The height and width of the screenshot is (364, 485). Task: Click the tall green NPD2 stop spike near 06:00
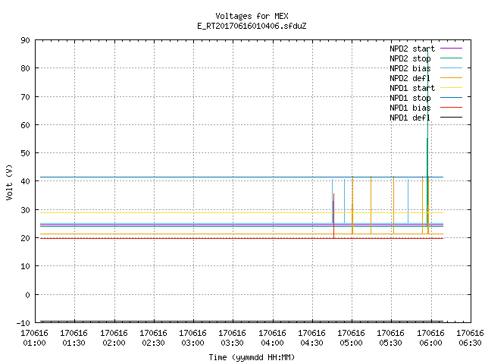point(427,140)
